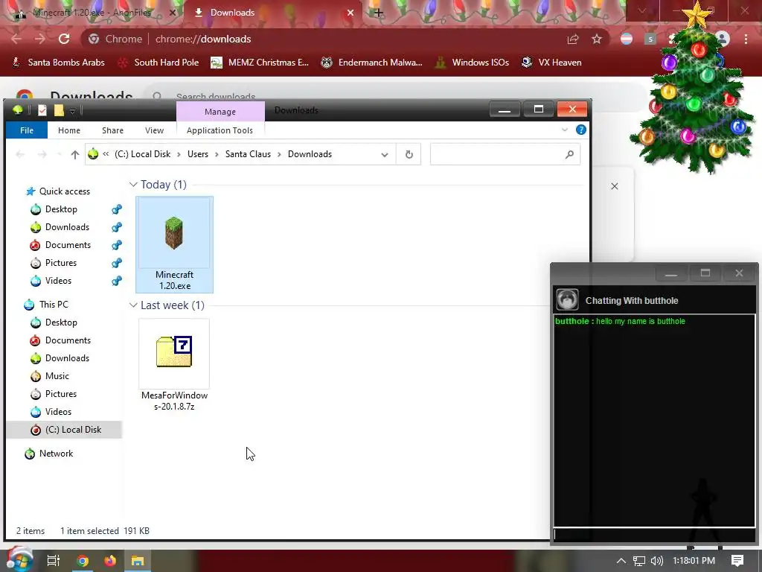Open the address bar history dropdown
This screenshot has height=572, width=762.
[x=385, y=155]
